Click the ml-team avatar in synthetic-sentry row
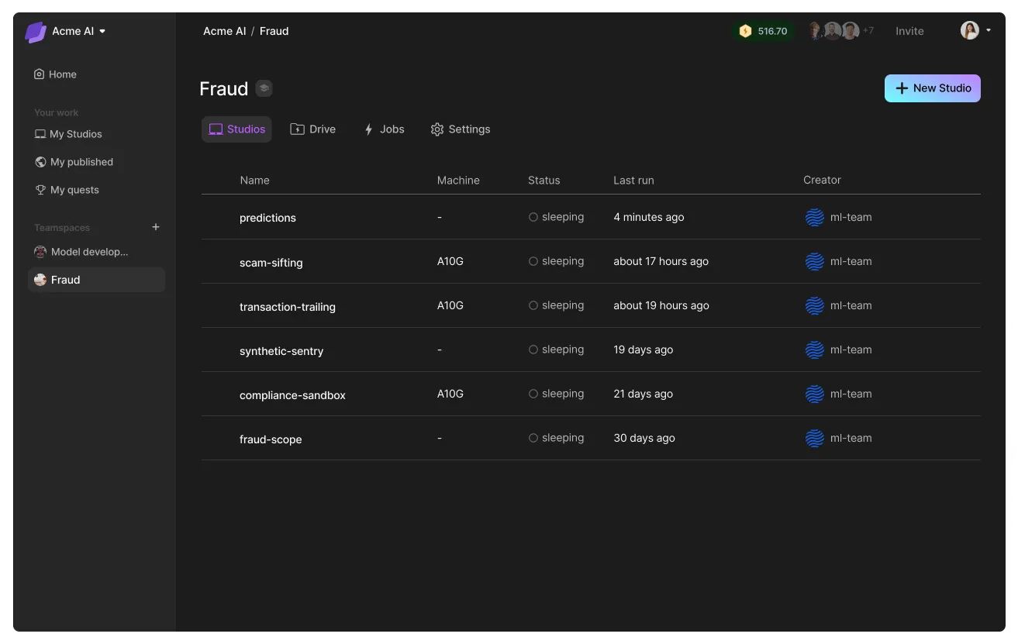This screenshot has height=644, width=1018. 814,350
